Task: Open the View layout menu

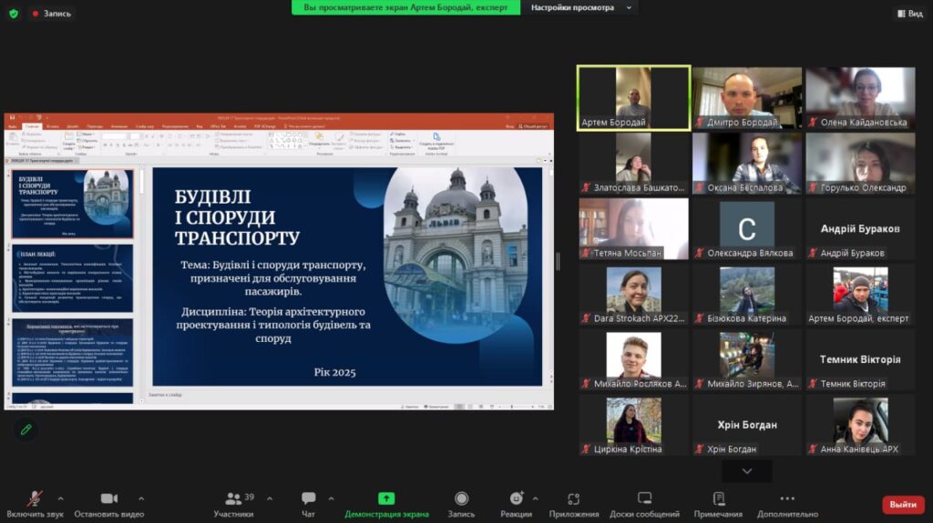Action: click(x=909, y=14)
